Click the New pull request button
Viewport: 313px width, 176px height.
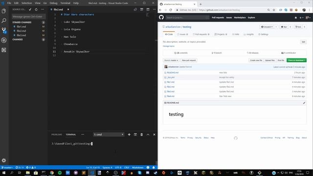pyautogui.click(x=189, y=60)
